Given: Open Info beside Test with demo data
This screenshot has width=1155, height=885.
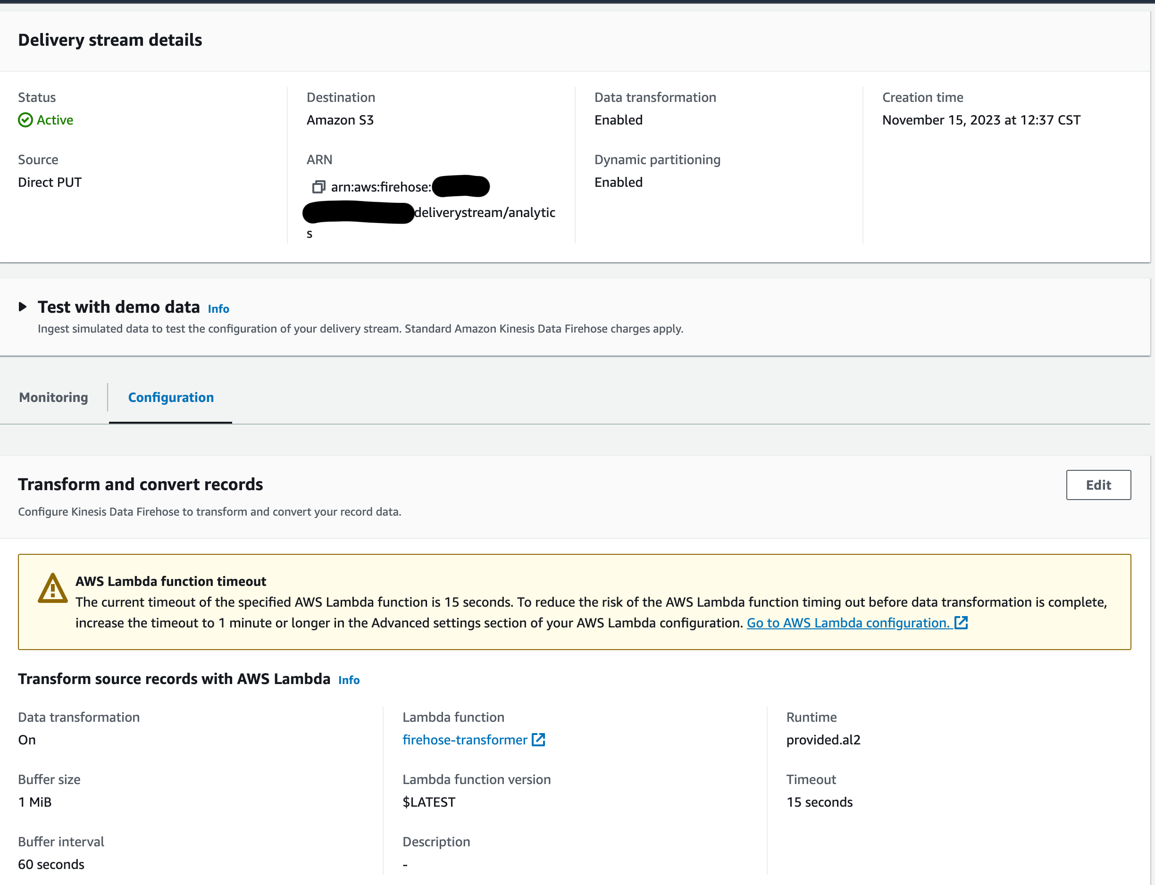Looking at the screenshot, I should [x=218, y=309].
